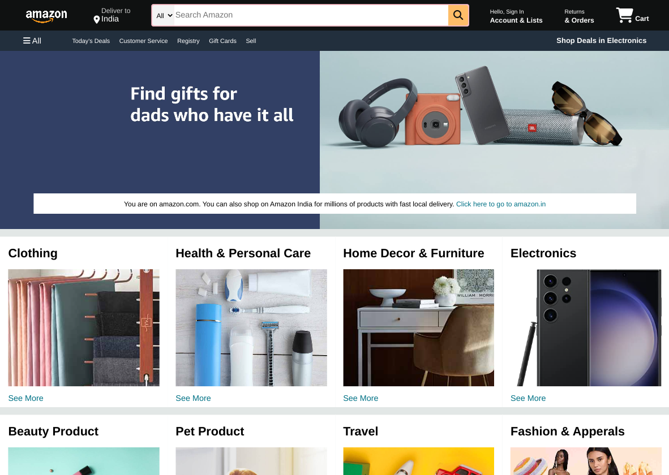
Task: Click See More under Electronics
Action: pyautogui.click(x=528, y=398)
